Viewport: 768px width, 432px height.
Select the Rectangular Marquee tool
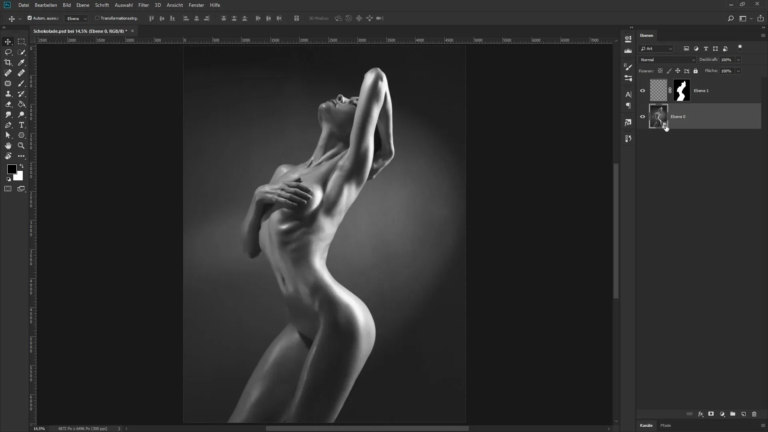coord(21,42)
